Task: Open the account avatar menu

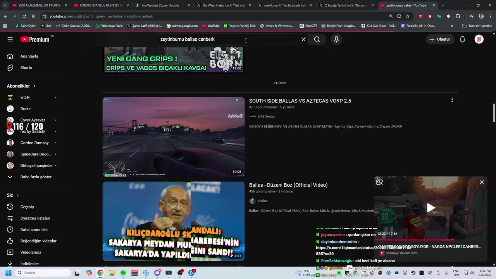Action: (479, 39)
